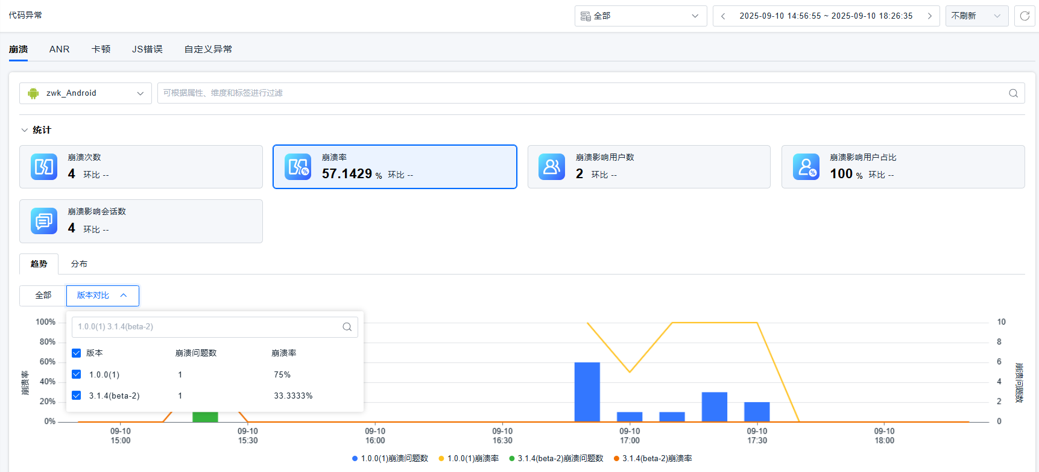Screen dimensions: 1039x472
Task: Collapse the 统计 section
Action: pyautogui.click(x=25, y=130)
